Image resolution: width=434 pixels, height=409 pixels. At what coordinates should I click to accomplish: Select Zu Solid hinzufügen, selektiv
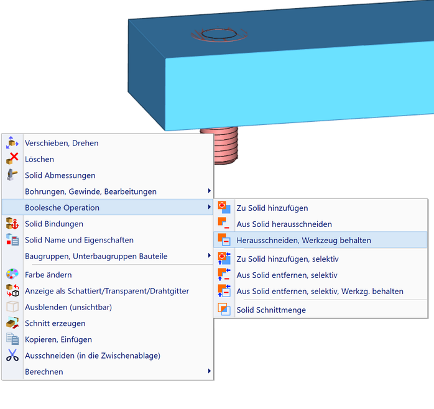tap(287, 259)
